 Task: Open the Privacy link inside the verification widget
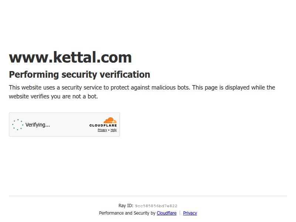(102, 130)
